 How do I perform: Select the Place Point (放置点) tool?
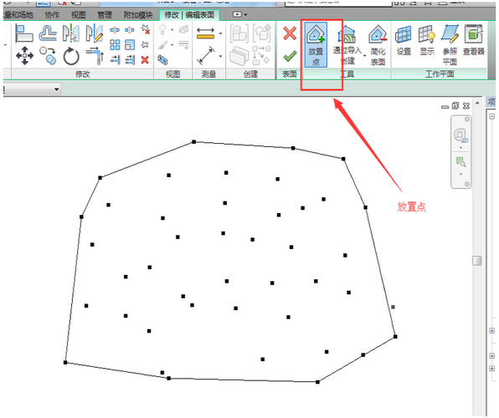click(x=316, y=45)
